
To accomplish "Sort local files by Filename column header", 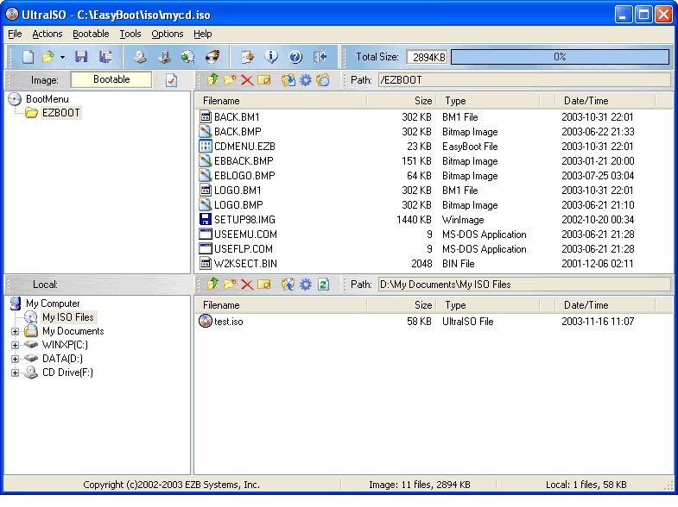I will (x=280, y=305).
